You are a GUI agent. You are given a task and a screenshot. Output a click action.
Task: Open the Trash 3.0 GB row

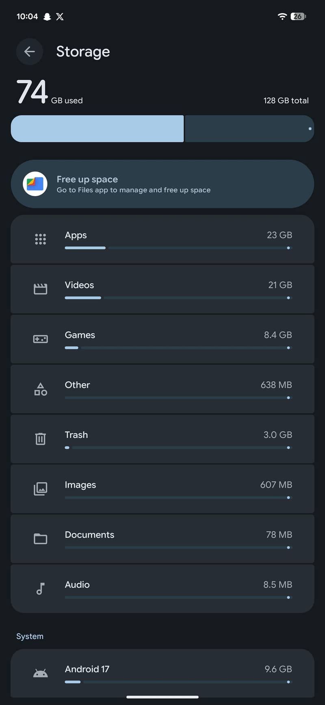(x=162, y=439)
